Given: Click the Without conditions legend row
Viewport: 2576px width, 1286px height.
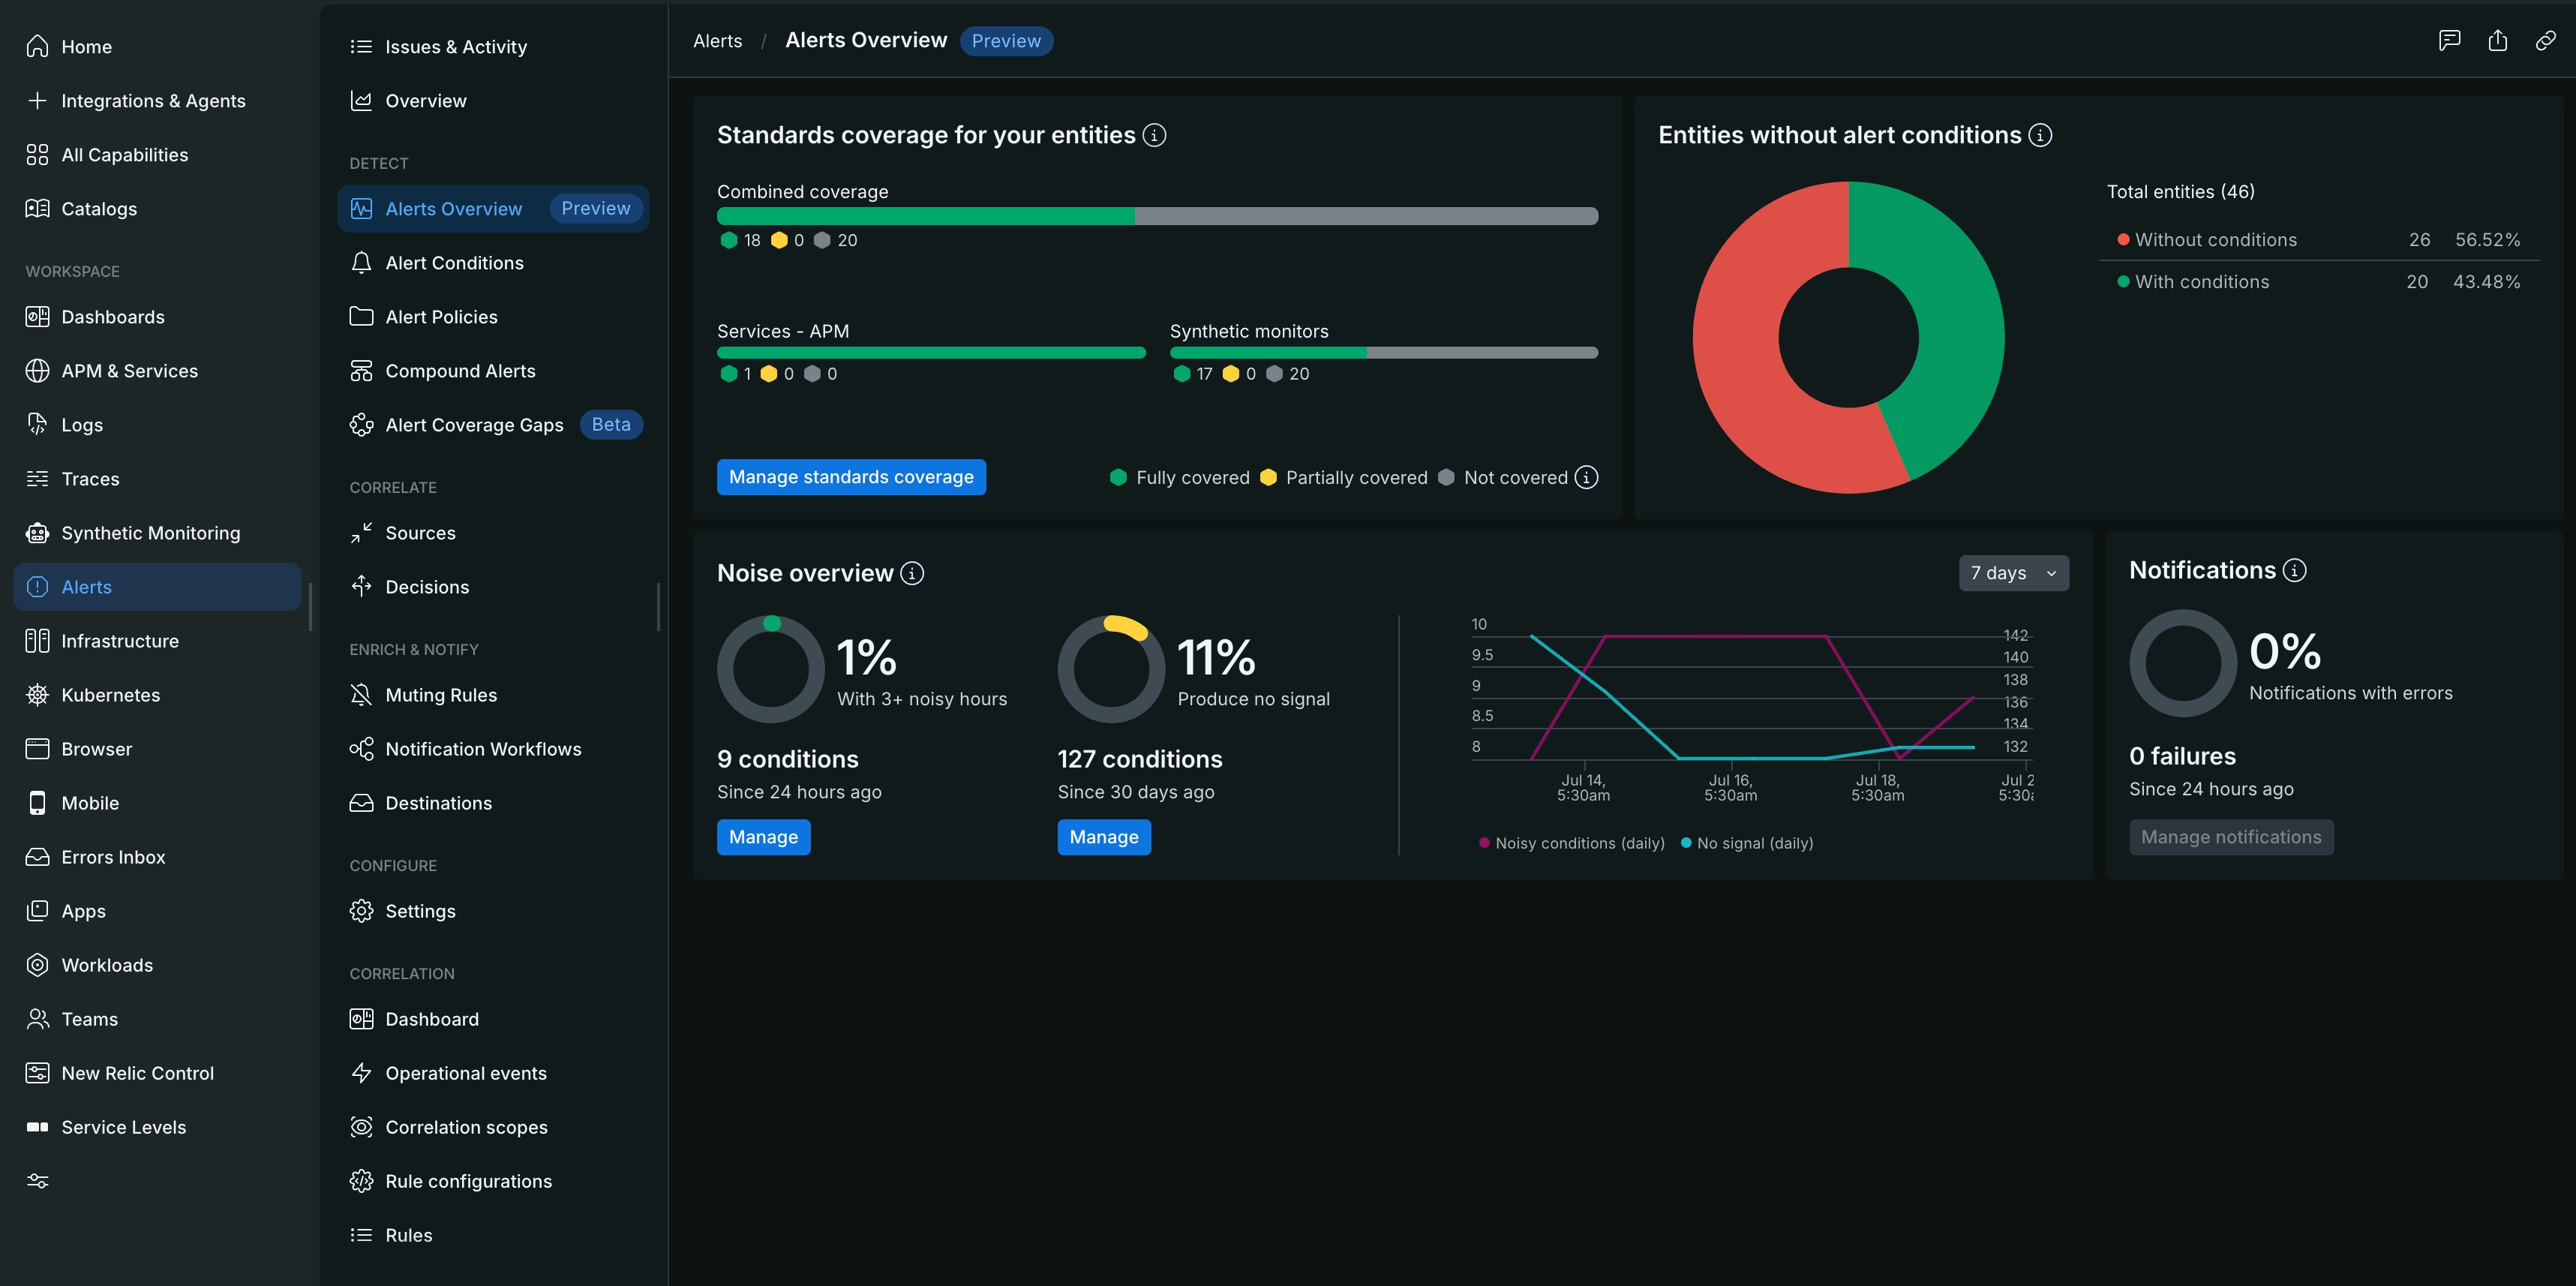Looking at the screenshot, I should point(2319,240).
